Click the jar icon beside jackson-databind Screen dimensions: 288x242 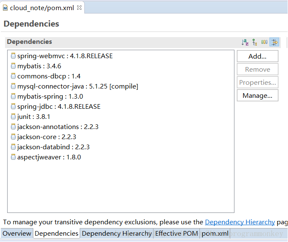(x=13, y=147)
